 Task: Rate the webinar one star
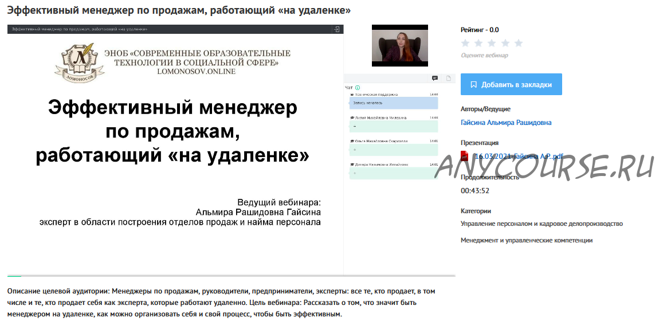[465, 43]
